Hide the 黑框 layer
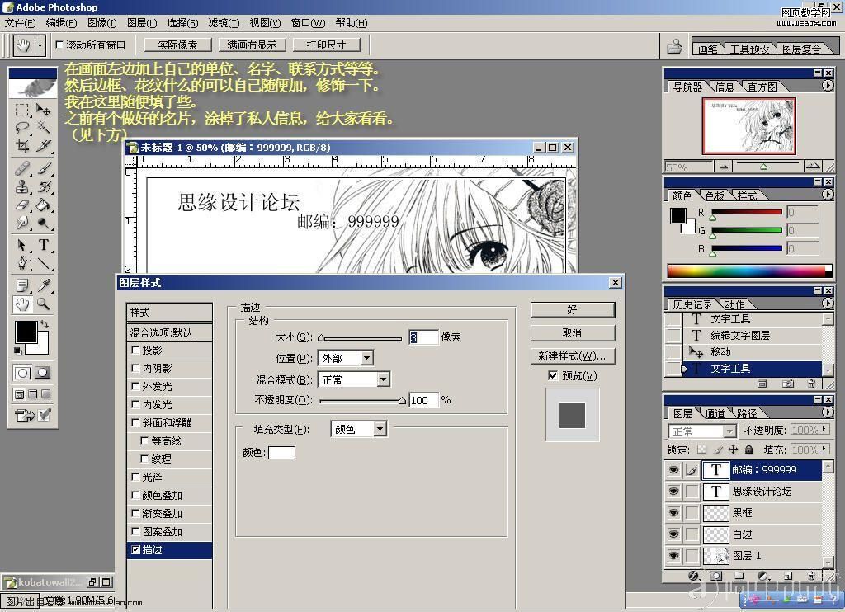This screenshot has width=845, height=612. coord(673,512)
